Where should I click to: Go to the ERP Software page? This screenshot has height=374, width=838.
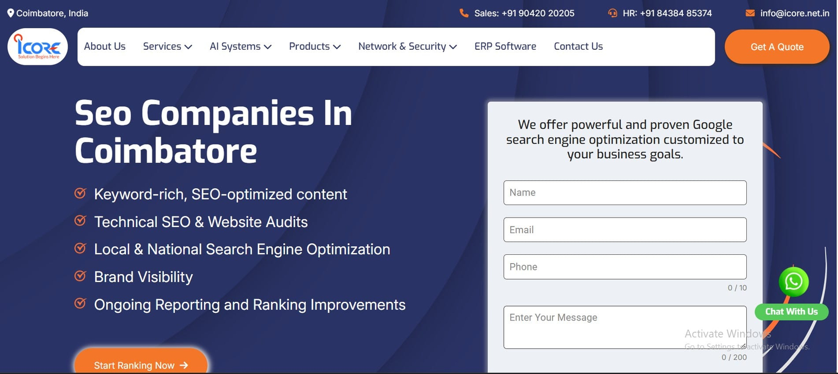505,47
